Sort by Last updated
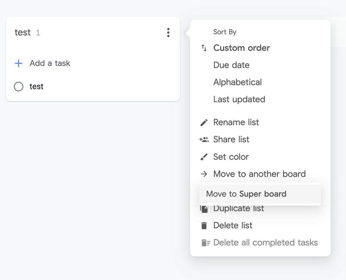The image size is (346, 280). pyautogui.click(x=239, y=99)
